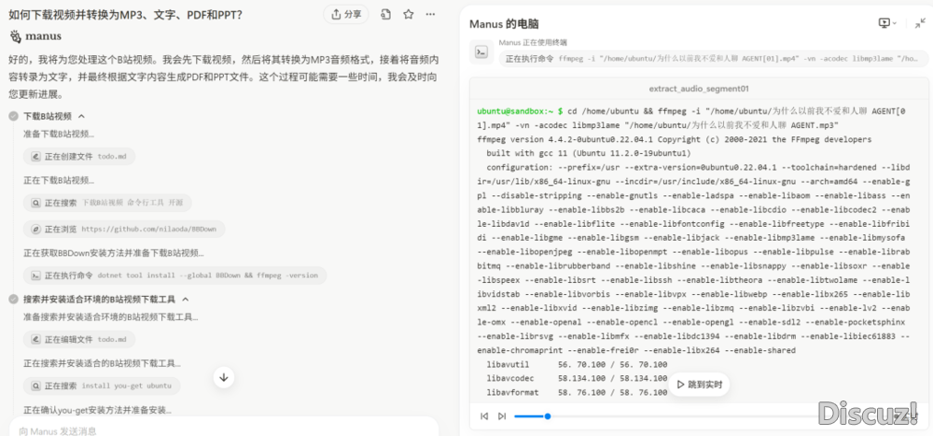
Task: Click the text 准备下载B站视频...
Action: click(58, 134)
